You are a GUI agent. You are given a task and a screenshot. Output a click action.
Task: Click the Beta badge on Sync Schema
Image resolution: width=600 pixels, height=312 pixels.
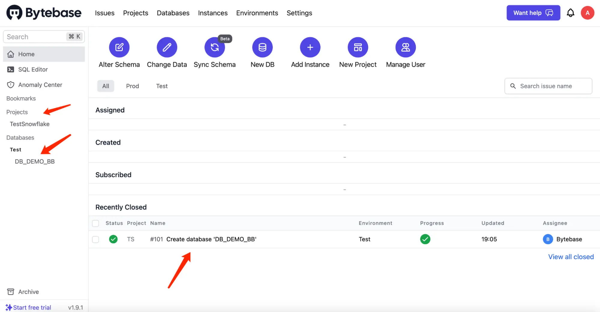point(225,39)
